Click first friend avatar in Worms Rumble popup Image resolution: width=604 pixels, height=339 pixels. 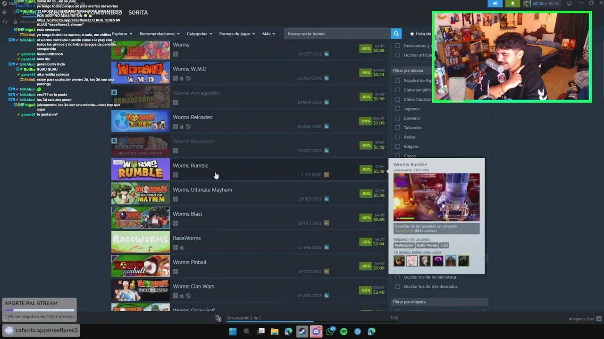click(x=399, y=261)
